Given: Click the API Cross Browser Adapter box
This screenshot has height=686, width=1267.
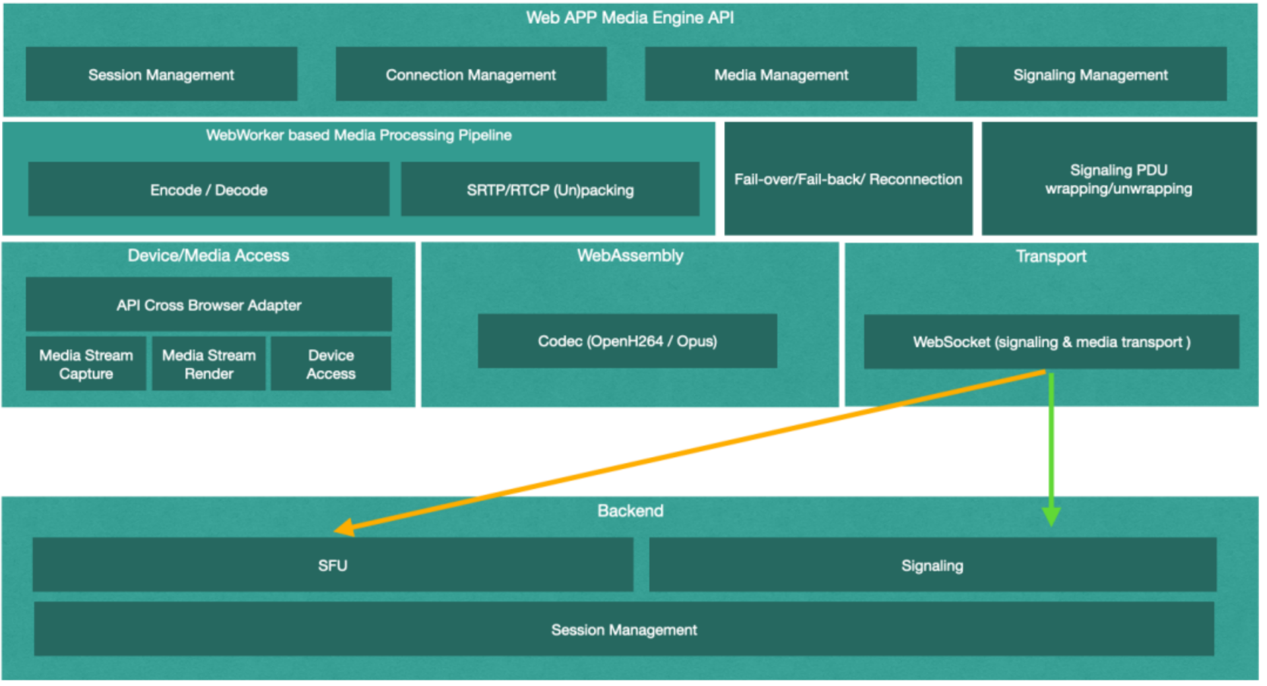Looking at the screenshot, I should (209, 304).
